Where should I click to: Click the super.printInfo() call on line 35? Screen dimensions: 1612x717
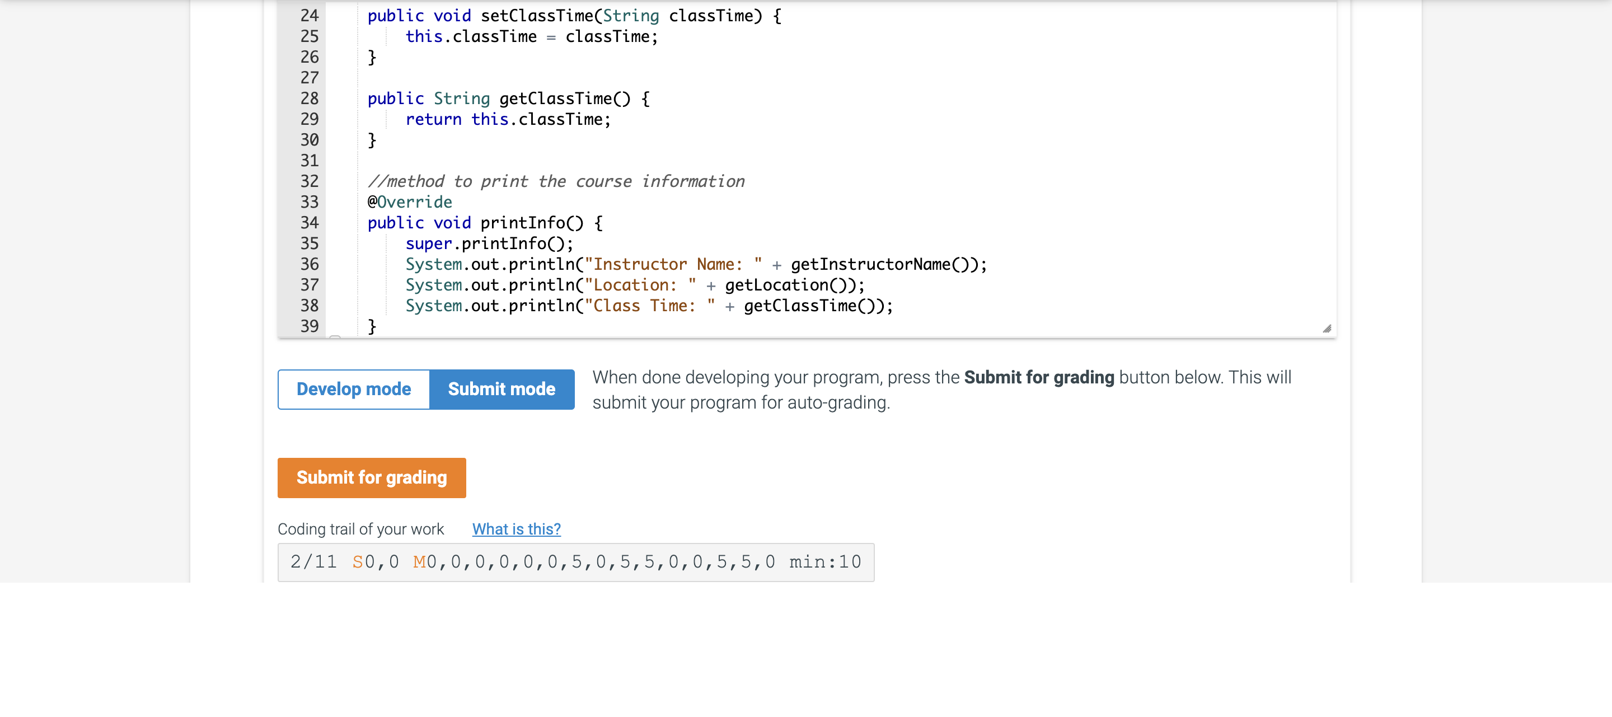click(x=488, y=243)
